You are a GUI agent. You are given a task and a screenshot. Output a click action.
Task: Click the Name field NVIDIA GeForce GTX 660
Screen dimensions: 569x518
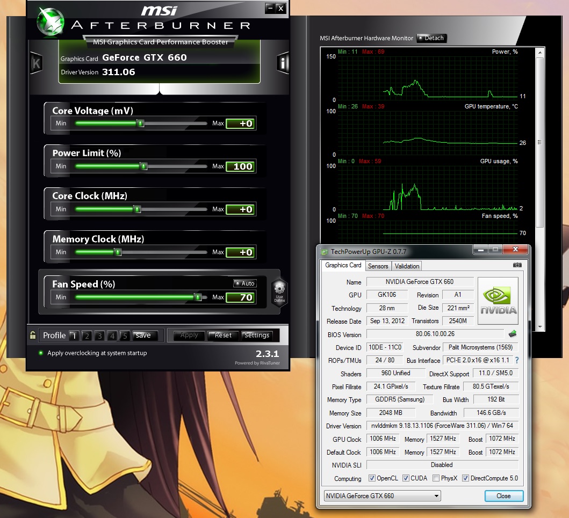(420, 282)
